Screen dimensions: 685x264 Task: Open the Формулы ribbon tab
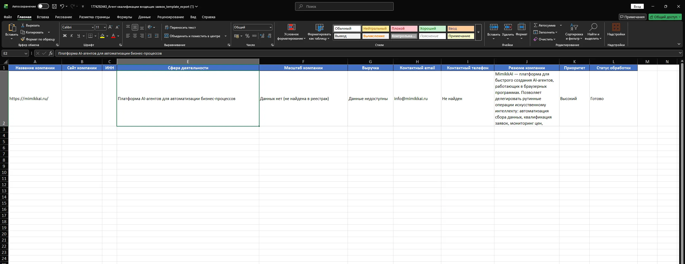(x=124, y=17)
